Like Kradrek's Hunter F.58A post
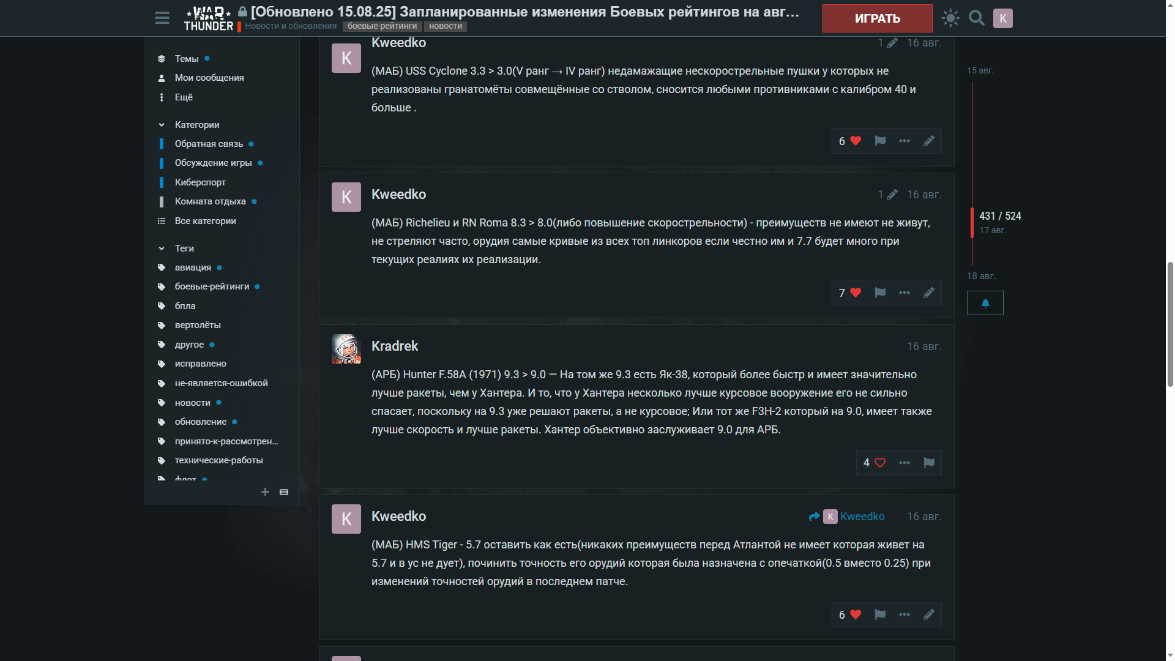Screen dimensions: 1175x661 pos(875,463)
